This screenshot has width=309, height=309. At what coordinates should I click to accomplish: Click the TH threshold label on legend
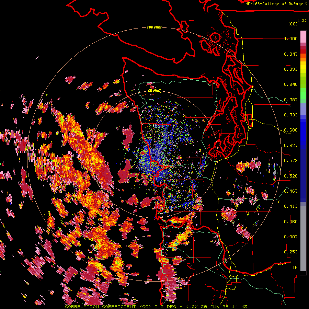coord(295,267)
